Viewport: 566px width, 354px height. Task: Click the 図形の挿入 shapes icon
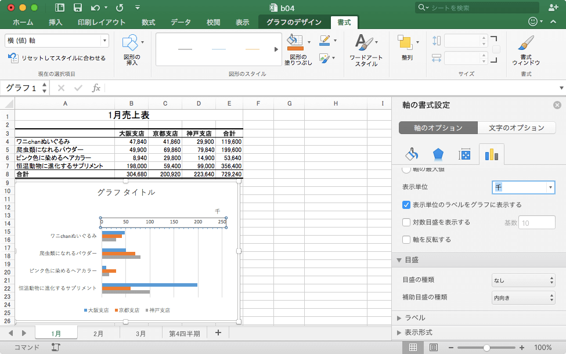click(130, 42)
